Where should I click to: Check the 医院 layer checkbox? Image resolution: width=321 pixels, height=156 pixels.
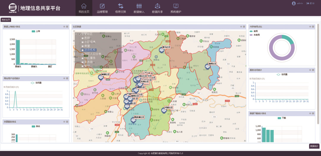pyautogui.click(x=83, y=38)
